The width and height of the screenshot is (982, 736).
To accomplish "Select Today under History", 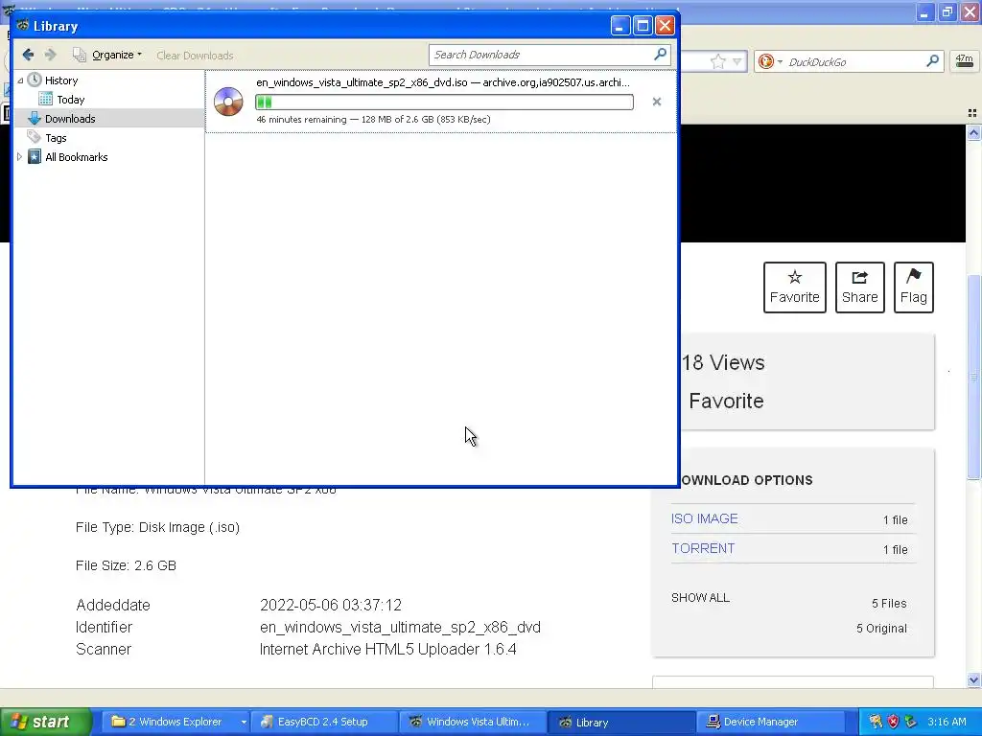I will [70, 100].
